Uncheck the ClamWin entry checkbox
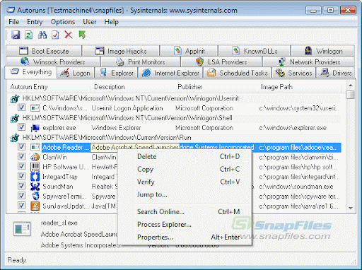This screenshot has height=270, width=362. pos(21,157)
